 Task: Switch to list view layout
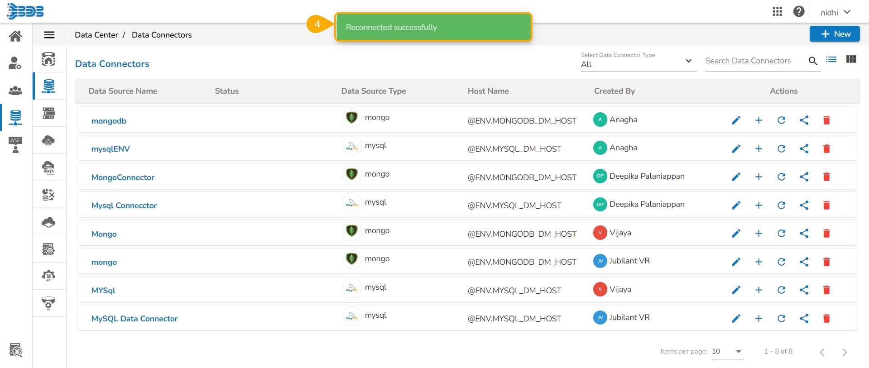pyautogui.click(x=831, y=59)
